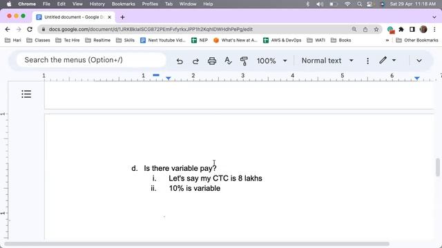Select the Untitled document tab

(74, 17)
